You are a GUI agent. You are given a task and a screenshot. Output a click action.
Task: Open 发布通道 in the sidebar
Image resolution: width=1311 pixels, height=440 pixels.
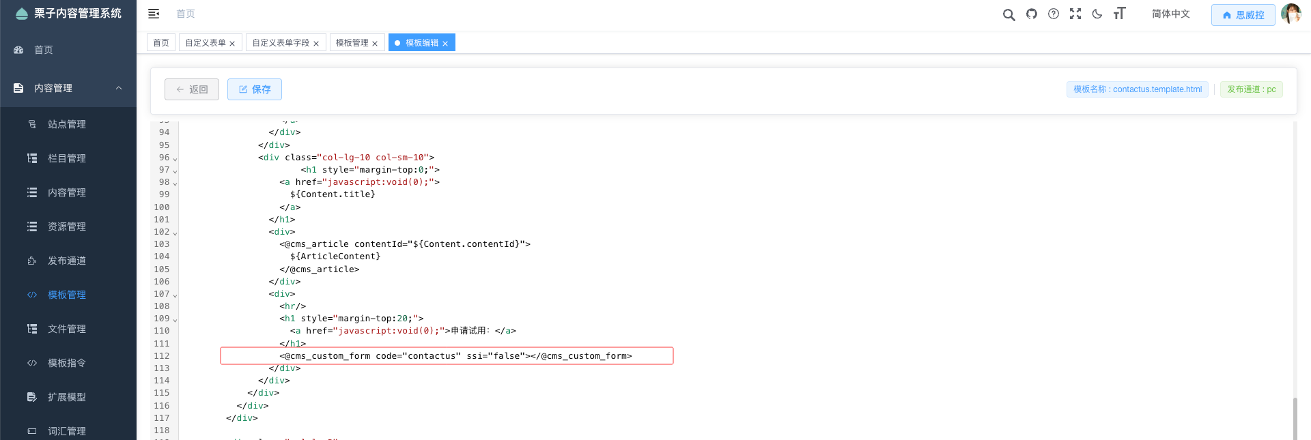click(x=68, y=261)
